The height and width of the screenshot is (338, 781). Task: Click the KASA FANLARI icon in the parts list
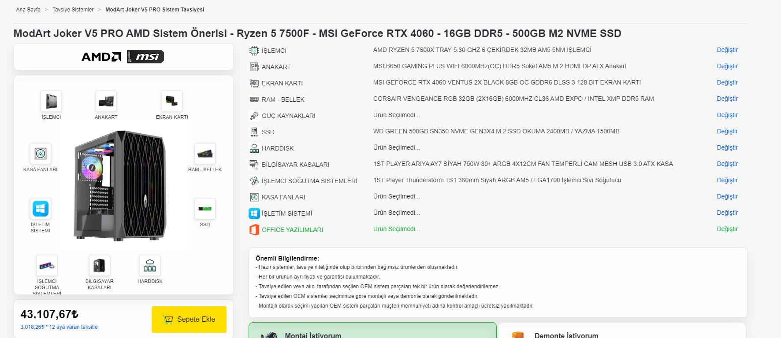[254, 197]
